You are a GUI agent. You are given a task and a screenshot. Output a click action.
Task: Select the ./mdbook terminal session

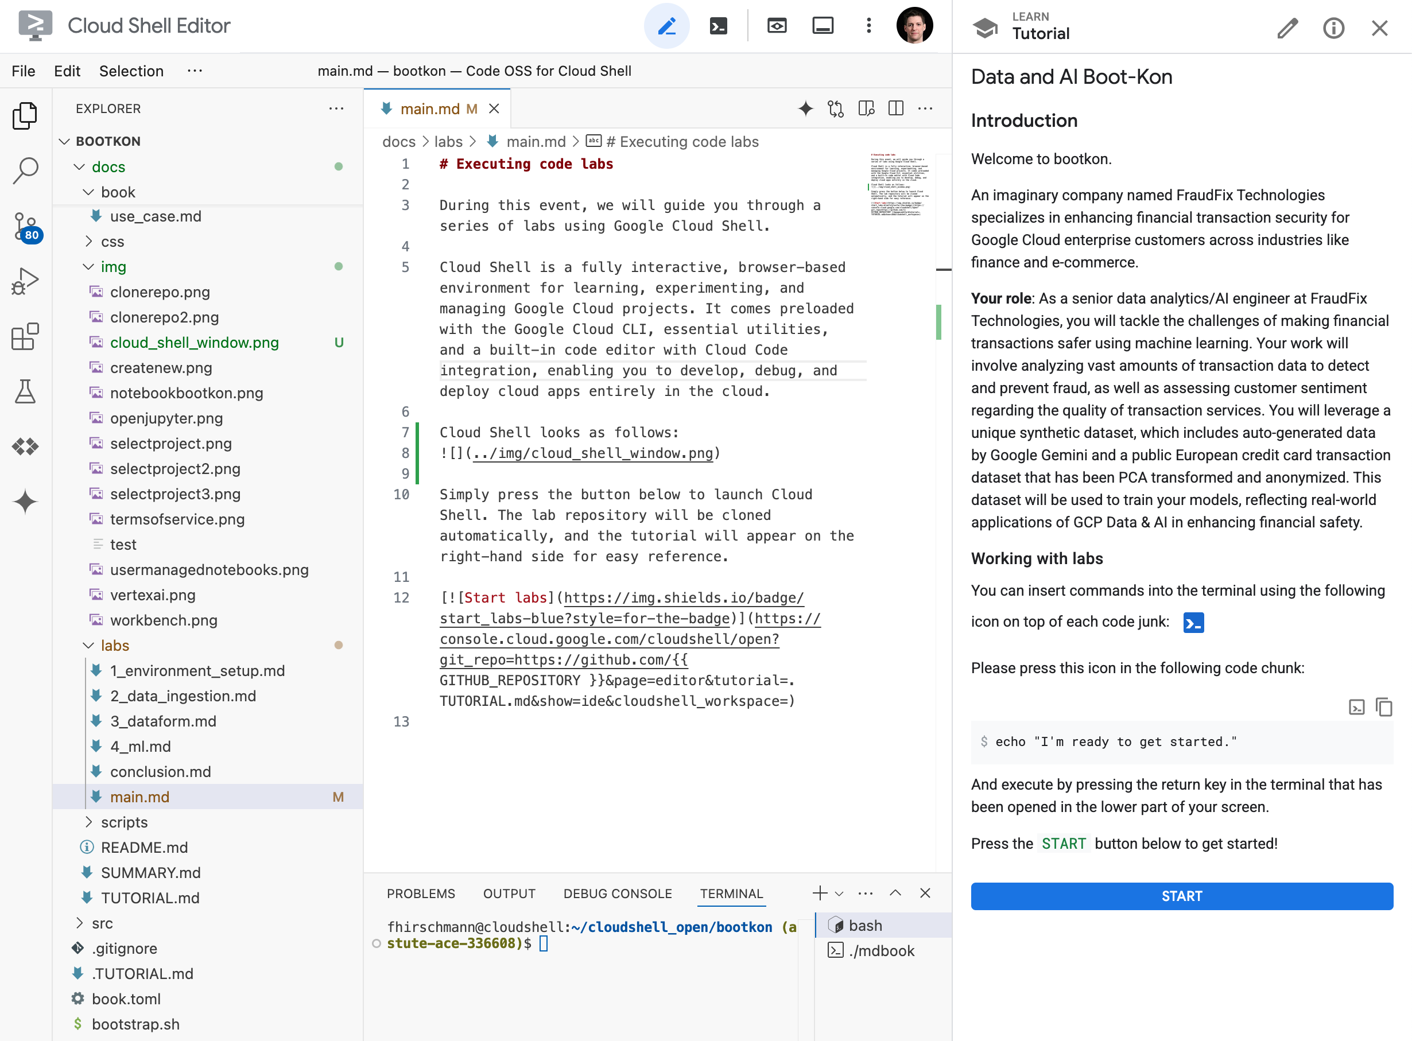pyautogui.click(x=883, y=950)
